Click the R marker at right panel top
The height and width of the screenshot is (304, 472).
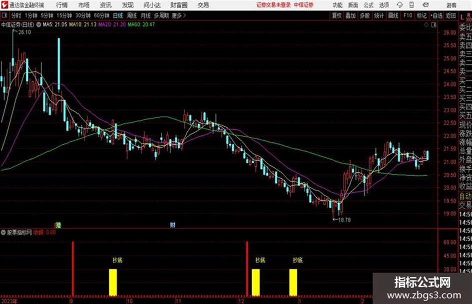[469, 15]
